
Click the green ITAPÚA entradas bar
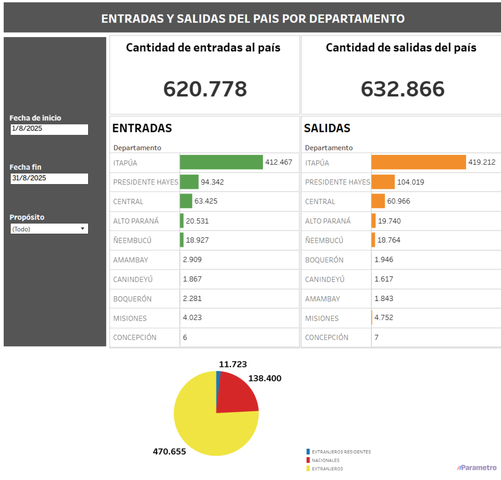tap(221, 162)
